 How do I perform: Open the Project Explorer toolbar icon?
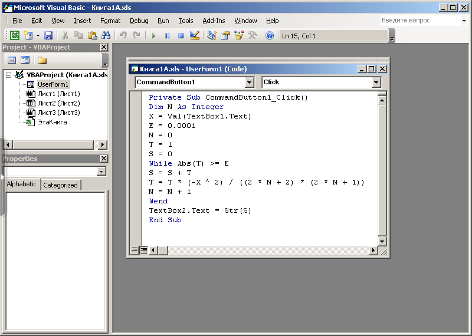coord(212,35)
